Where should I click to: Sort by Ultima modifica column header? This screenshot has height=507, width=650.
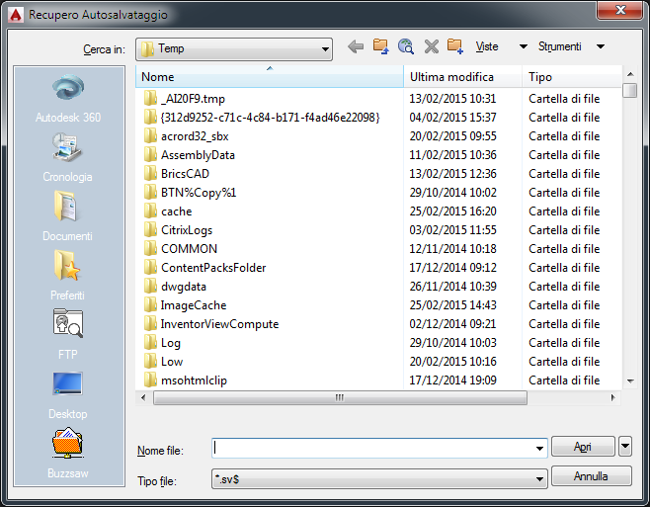tap(462, 77)
